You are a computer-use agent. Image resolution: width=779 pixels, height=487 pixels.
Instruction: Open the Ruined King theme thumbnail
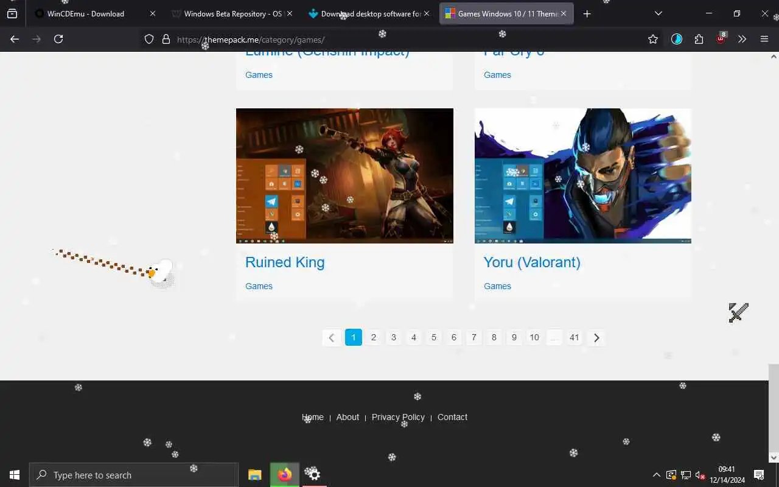coord(344,176)
